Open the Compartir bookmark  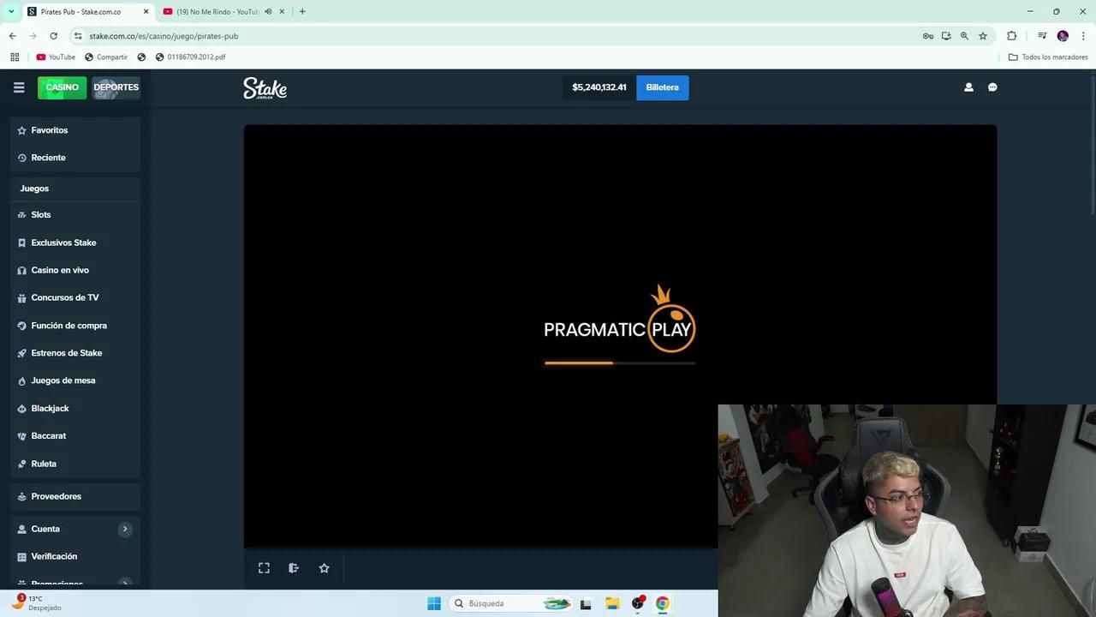tap(106, 57)
